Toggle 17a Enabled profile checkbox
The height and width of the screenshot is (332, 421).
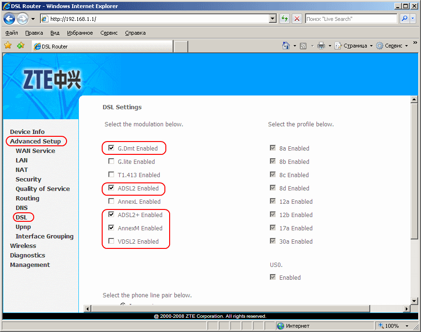coord(273,228)
